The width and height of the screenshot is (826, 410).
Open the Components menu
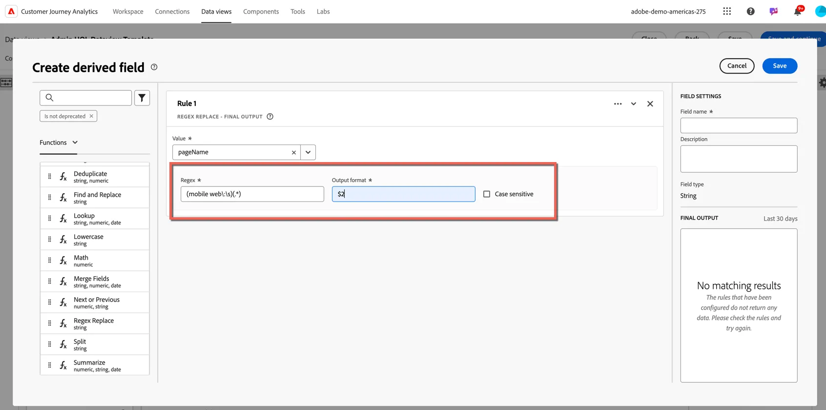click(261, 11)
